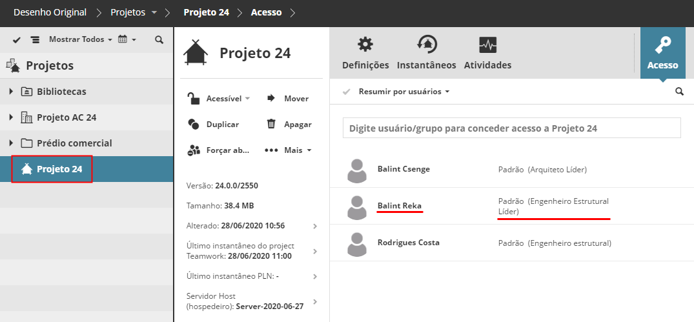Click the checkmark beside Resumir por usuários
The width and height of the screenshot is (694, 322).
tap(347, 92)
